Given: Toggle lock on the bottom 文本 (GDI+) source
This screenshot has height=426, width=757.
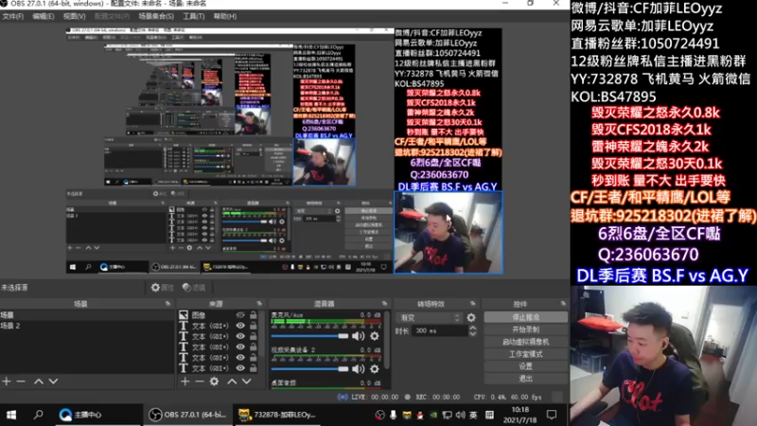Looking at the screenshot, I should [253, 368].
